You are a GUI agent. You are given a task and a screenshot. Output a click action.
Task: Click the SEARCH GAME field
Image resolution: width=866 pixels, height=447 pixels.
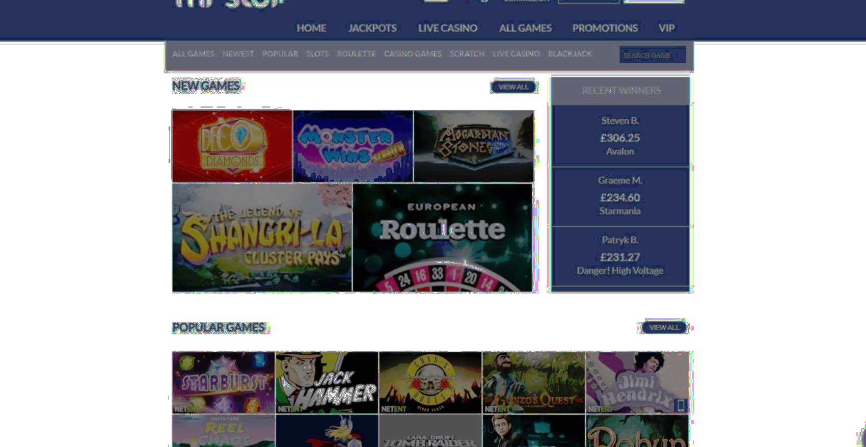[653, 55]
